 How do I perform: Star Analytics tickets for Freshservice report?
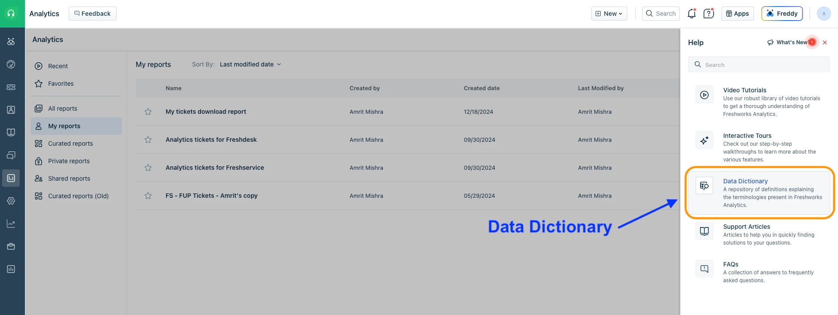pyautogui.click(x=148, y=168)
